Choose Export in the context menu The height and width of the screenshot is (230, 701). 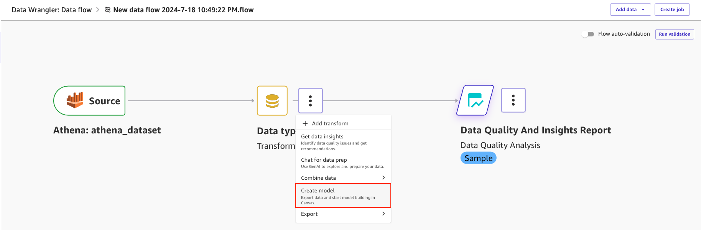point(343,214)
